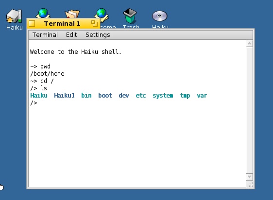Click the 'Welcome to the Haiku shell.' line
Screen dimensions: 273x200
click(x=76, y=51)
